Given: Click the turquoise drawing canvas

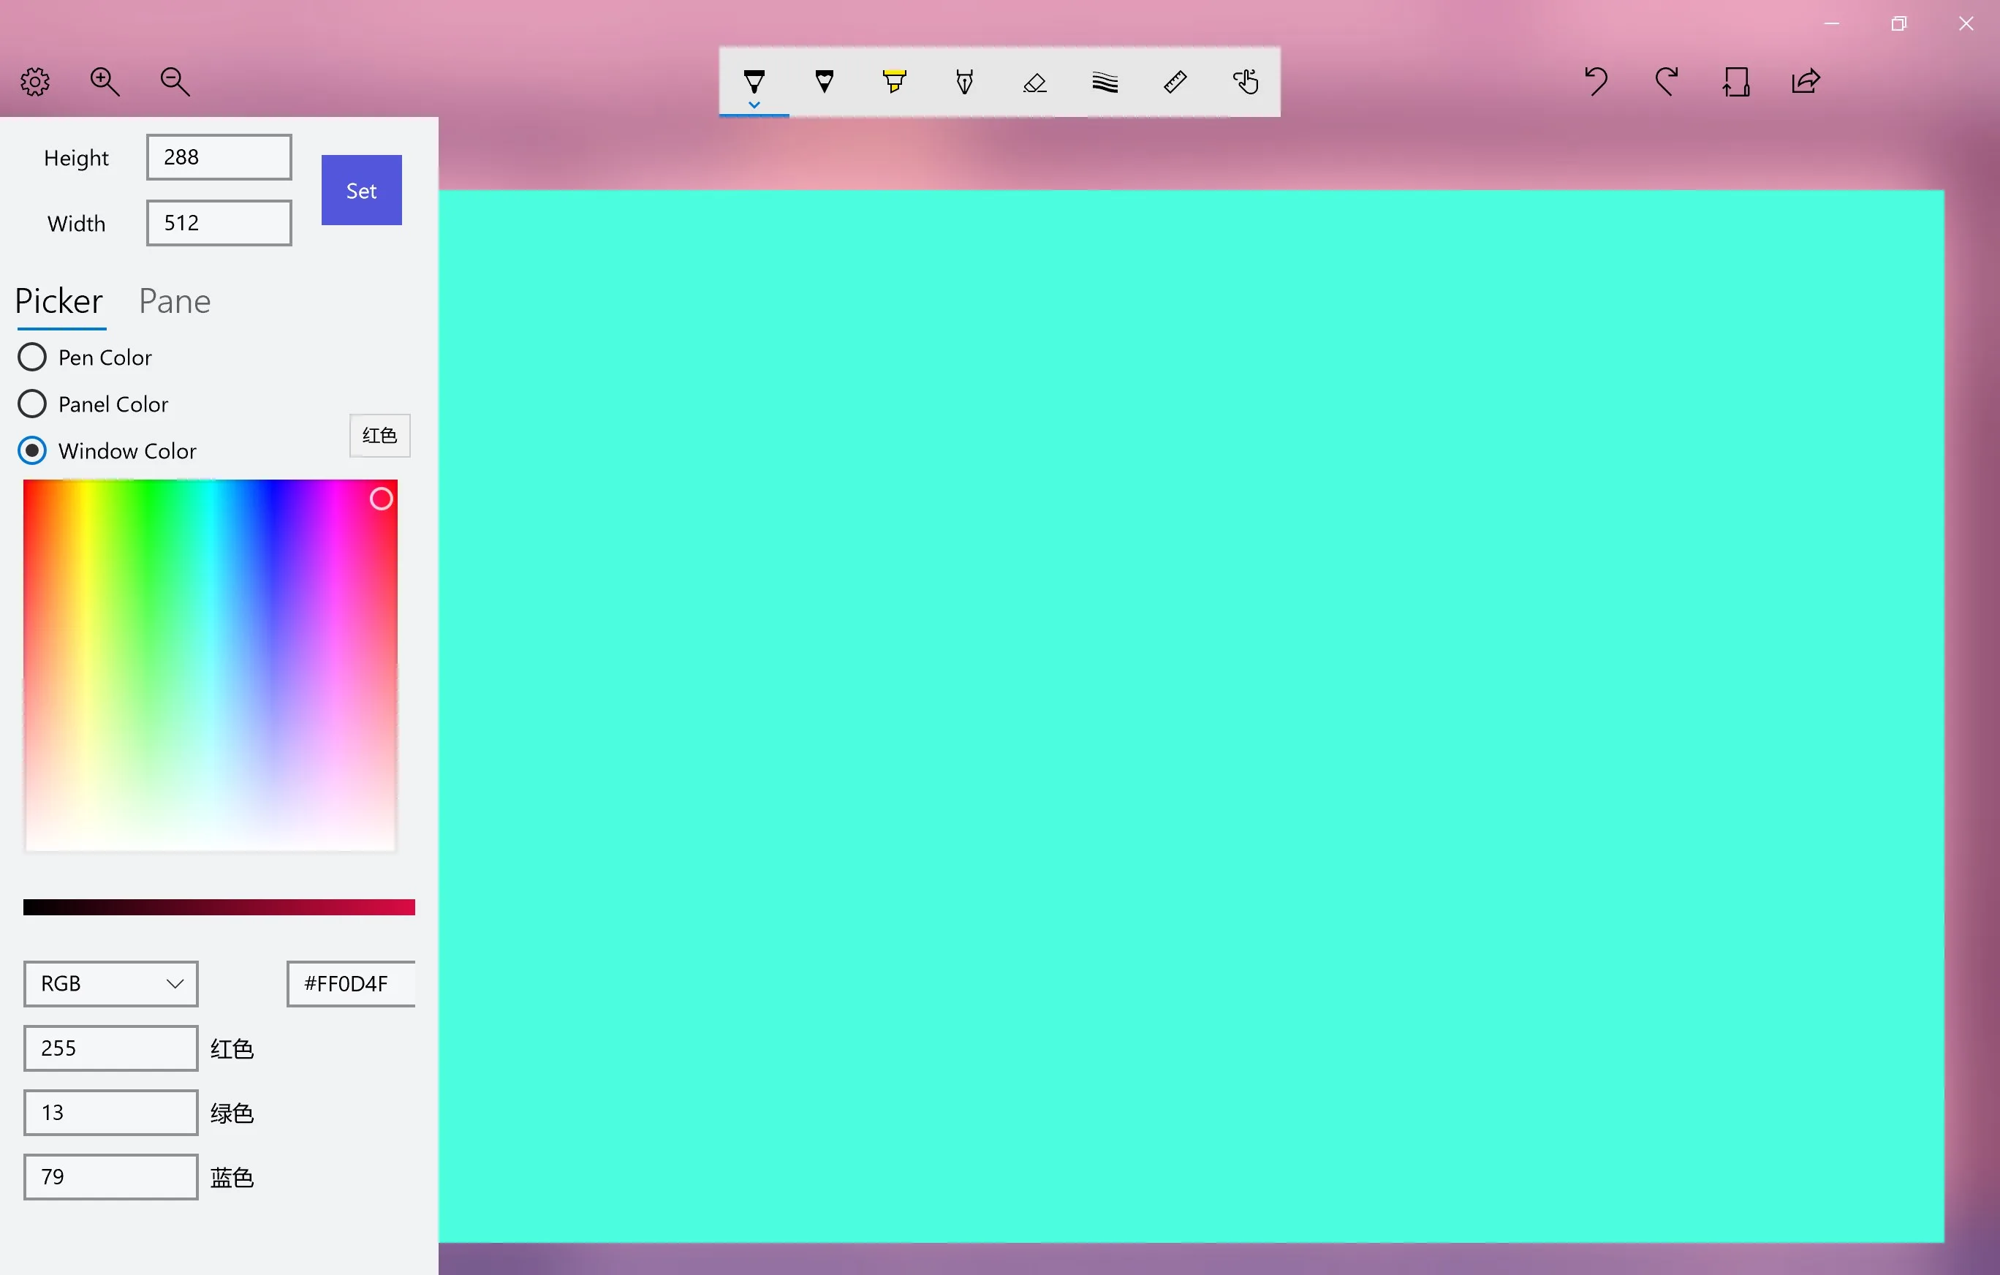Looking at the screenshot, I should tap(1191, 716).
